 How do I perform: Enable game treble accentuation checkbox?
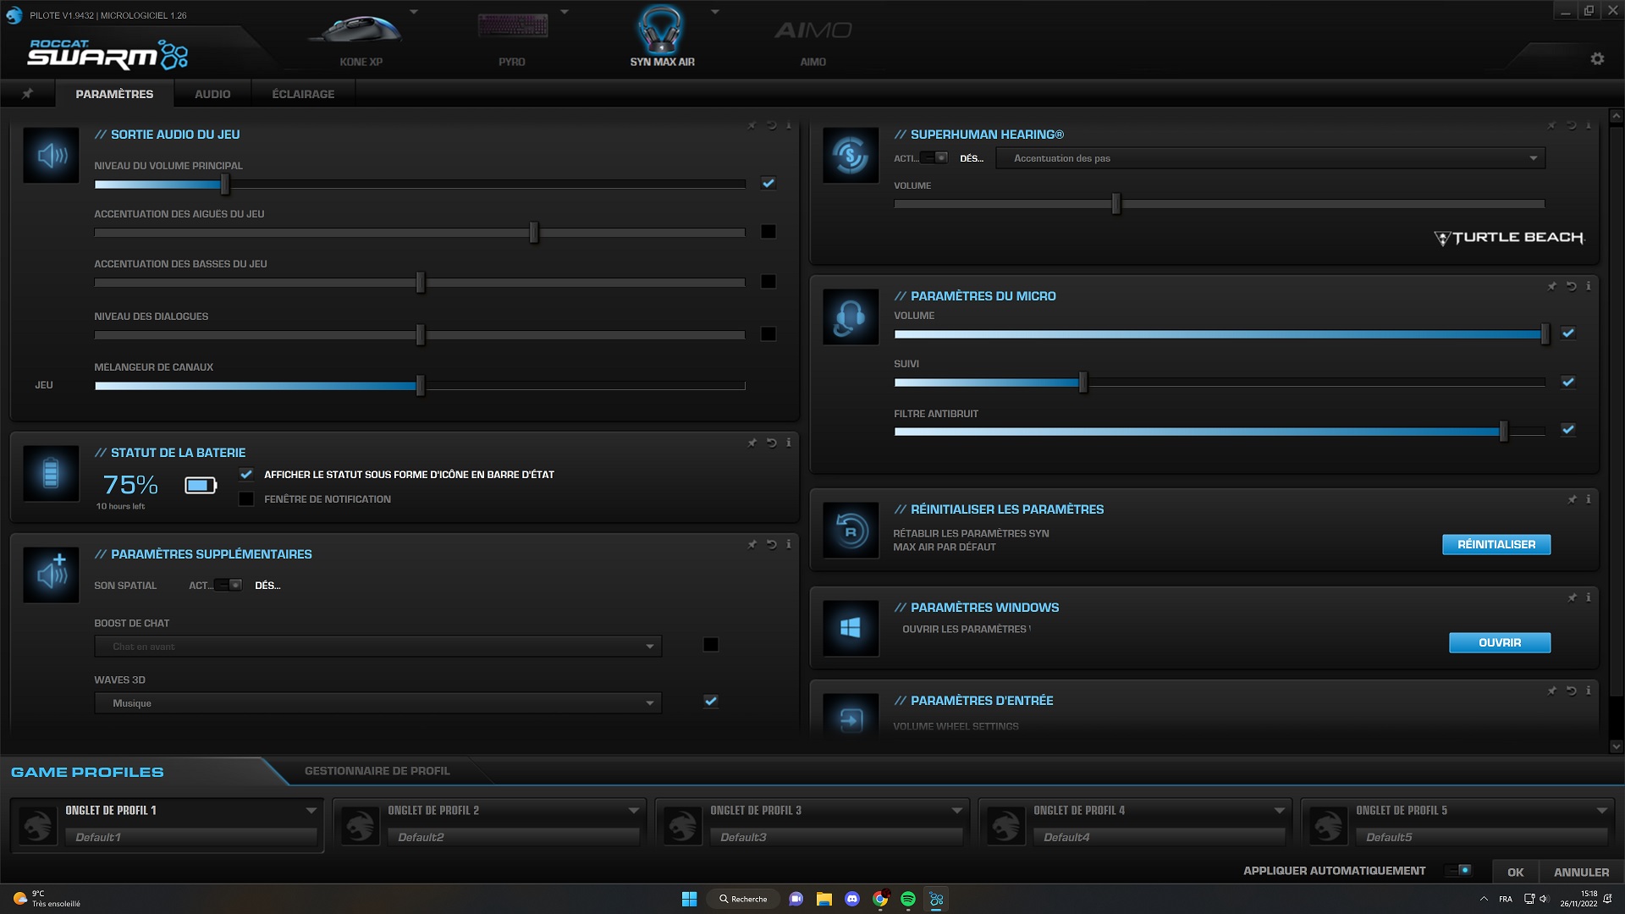768,231
